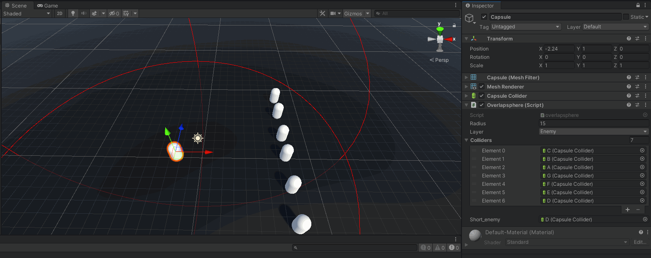Screen dimensions: 651x258
Task: Open the Static flags dropdown arrow
Action: 647,17
